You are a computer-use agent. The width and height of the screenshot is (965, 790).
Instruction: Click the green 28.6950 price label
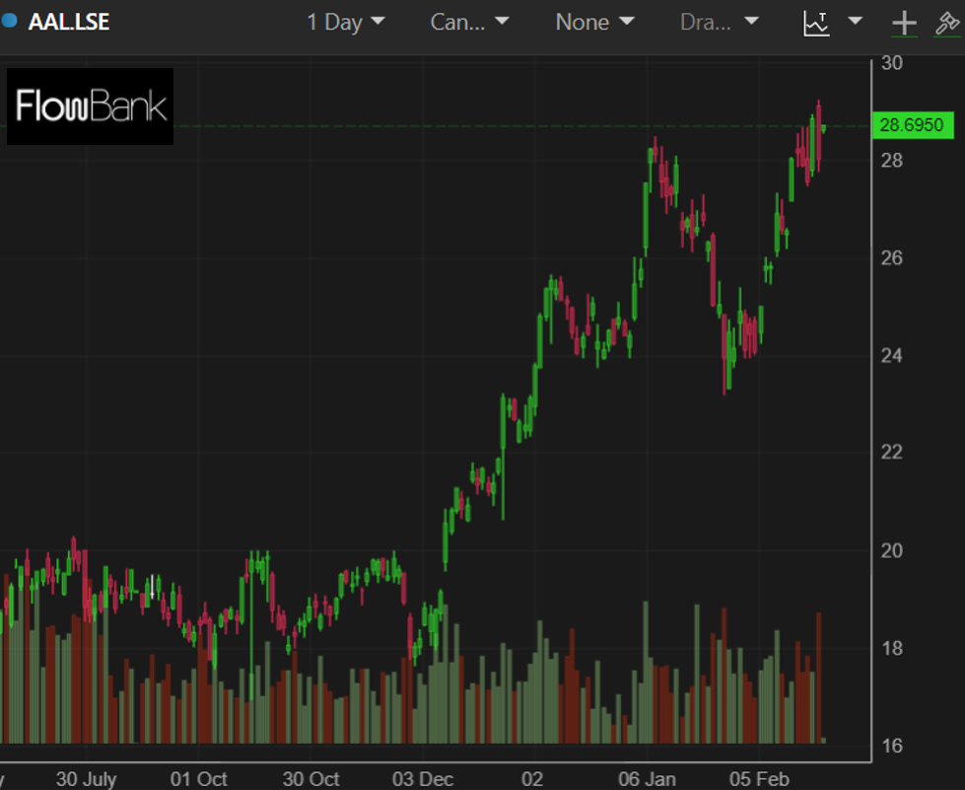point(912,125)
